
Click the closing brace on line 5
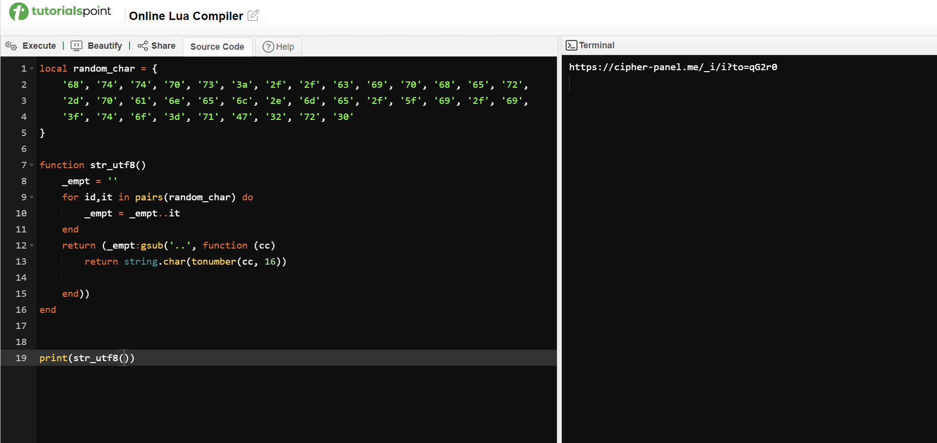pyautogui.click(x=42, y=133)
